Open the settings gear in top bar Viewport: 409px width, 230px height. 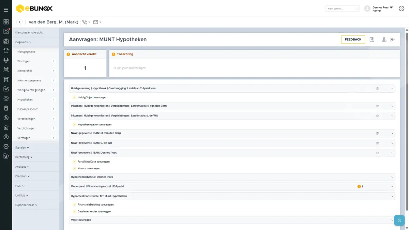click(401, 9)
